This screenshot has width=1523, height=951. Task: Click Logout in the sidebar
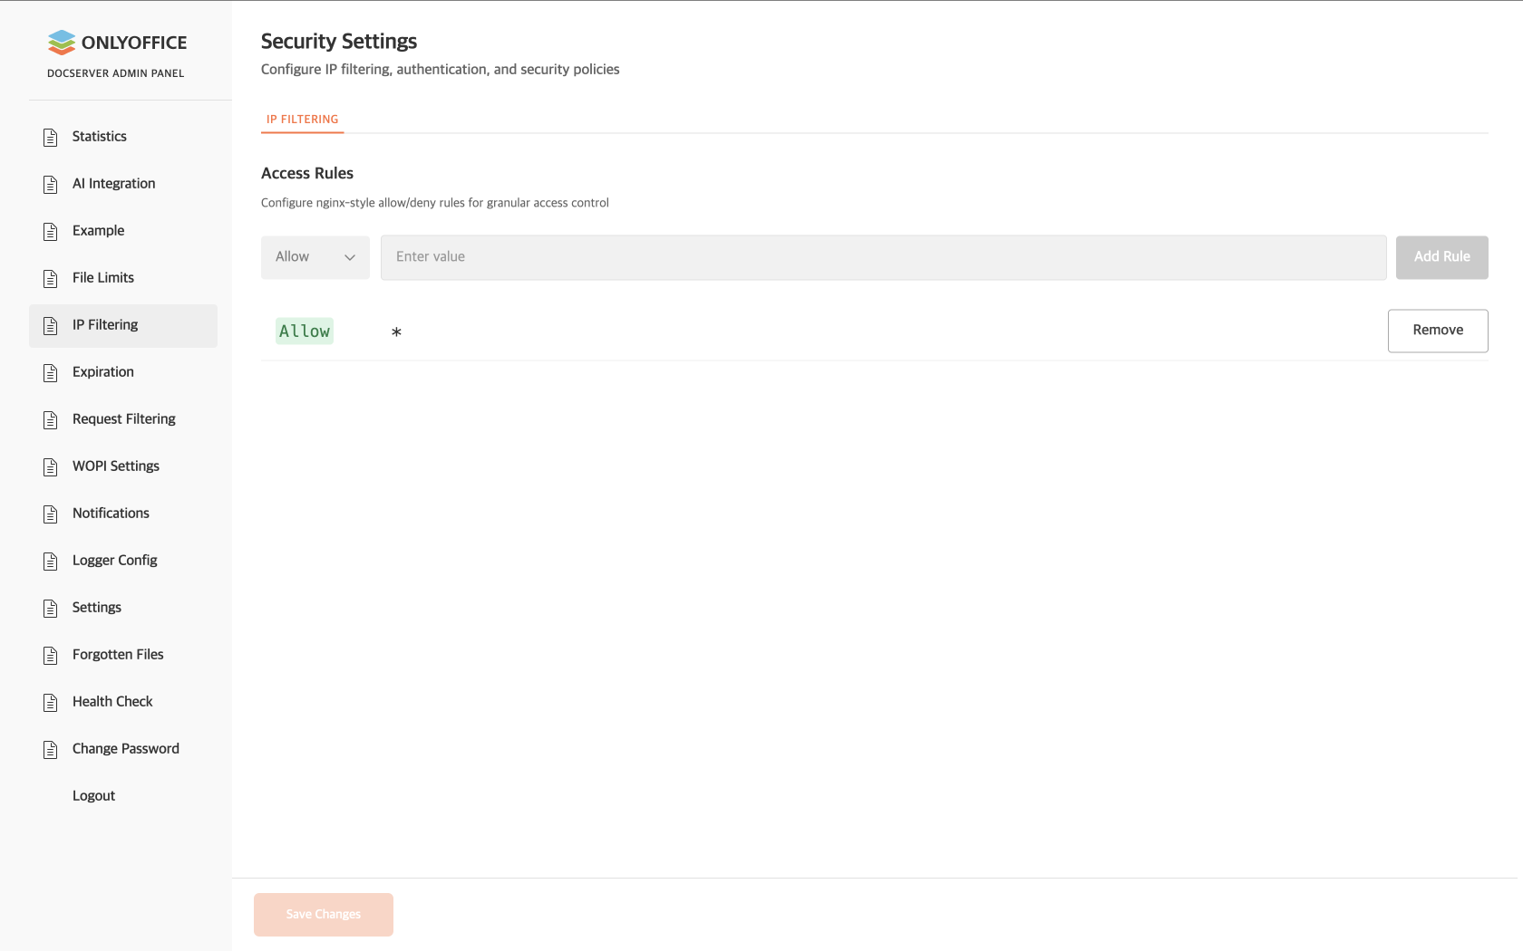tap(93, 796)
